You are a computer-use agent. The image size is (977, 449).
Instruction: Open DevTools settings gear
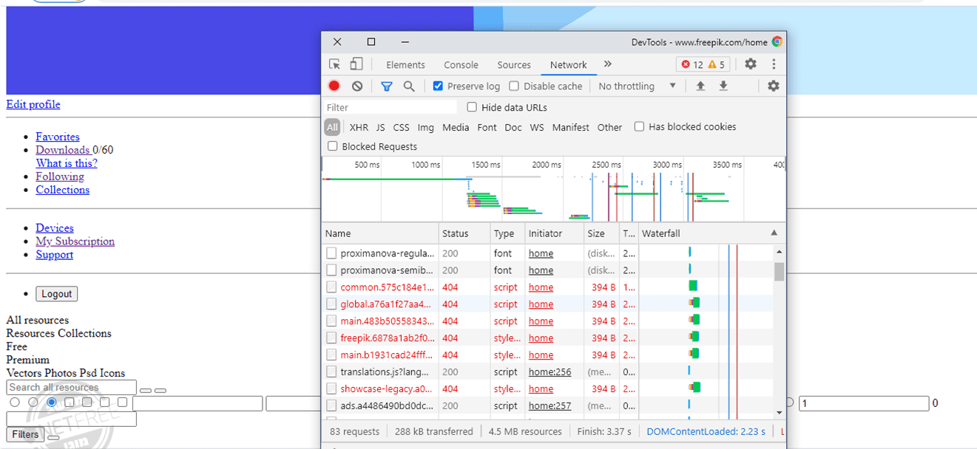[x=751, y=64]
